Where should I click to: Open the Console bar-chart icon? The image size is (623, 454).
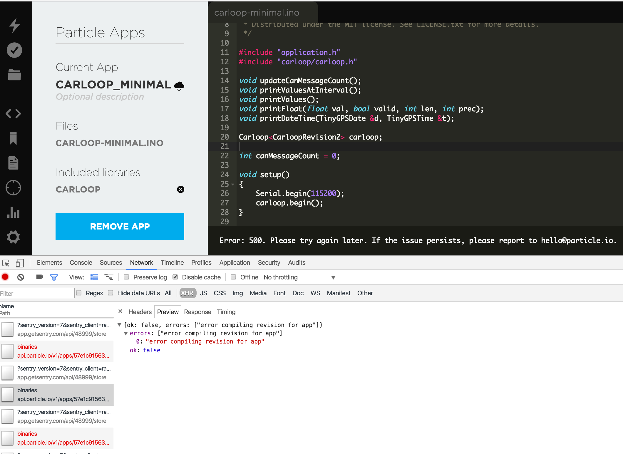14,212
